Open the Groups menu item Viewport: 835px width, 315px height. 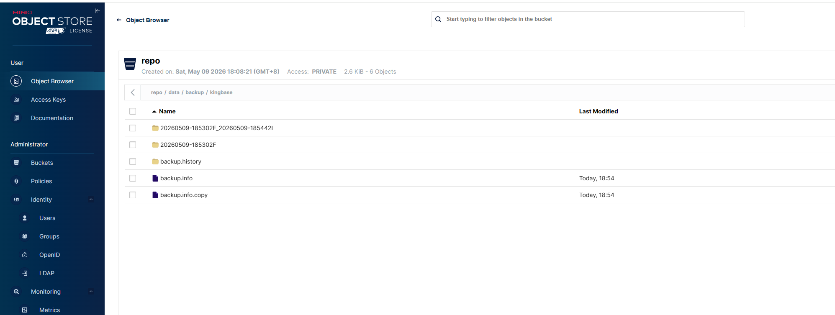click(x=49, y=236)
